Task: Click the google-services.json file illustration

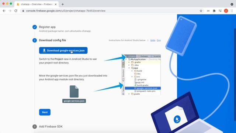Action: tap(74, 94)
